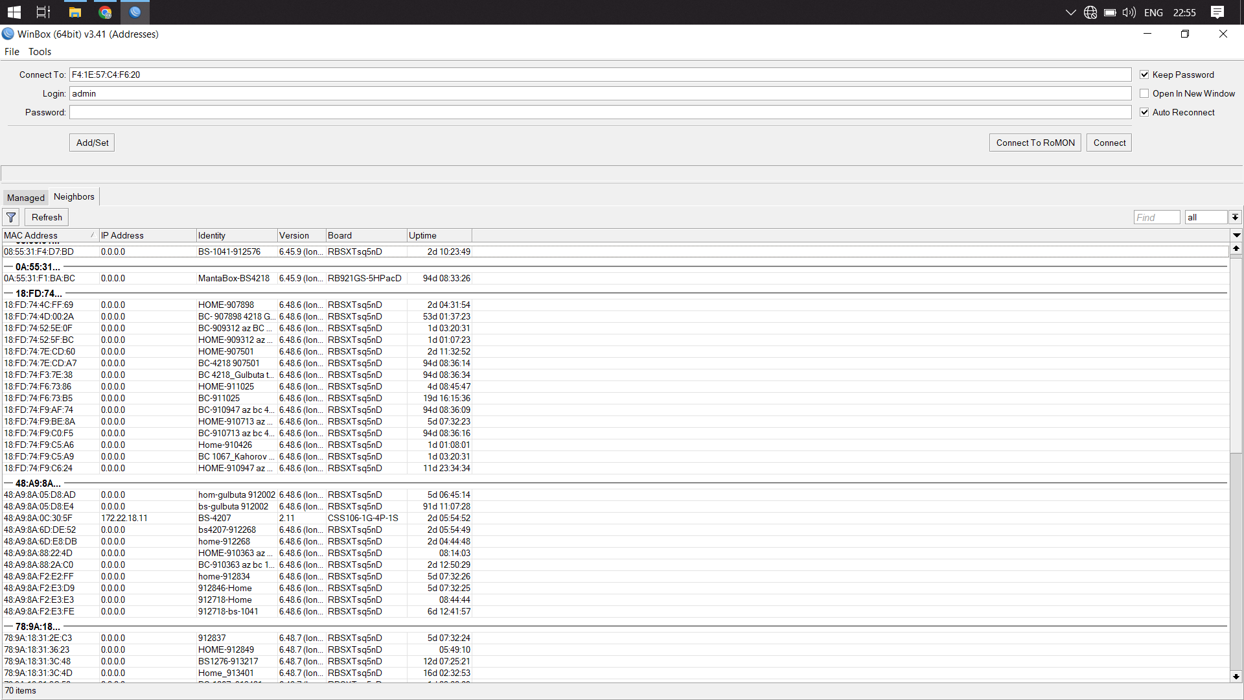Screen dimensions: 1244x700
Task: Open the File menu
Action: [12, 52]
